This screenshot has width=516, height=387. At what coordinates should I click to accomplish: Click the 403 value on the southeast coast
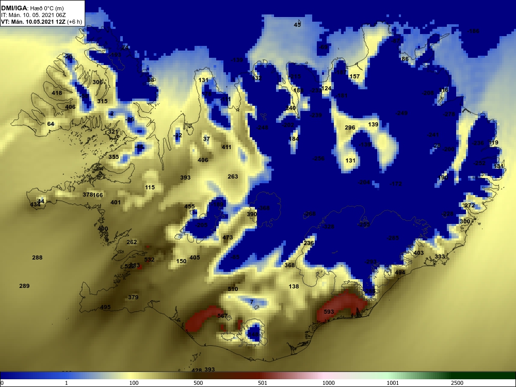[418, 253]
